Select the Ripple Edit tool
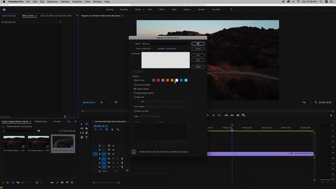Screen dimensions: 336x189 [82, 128]
